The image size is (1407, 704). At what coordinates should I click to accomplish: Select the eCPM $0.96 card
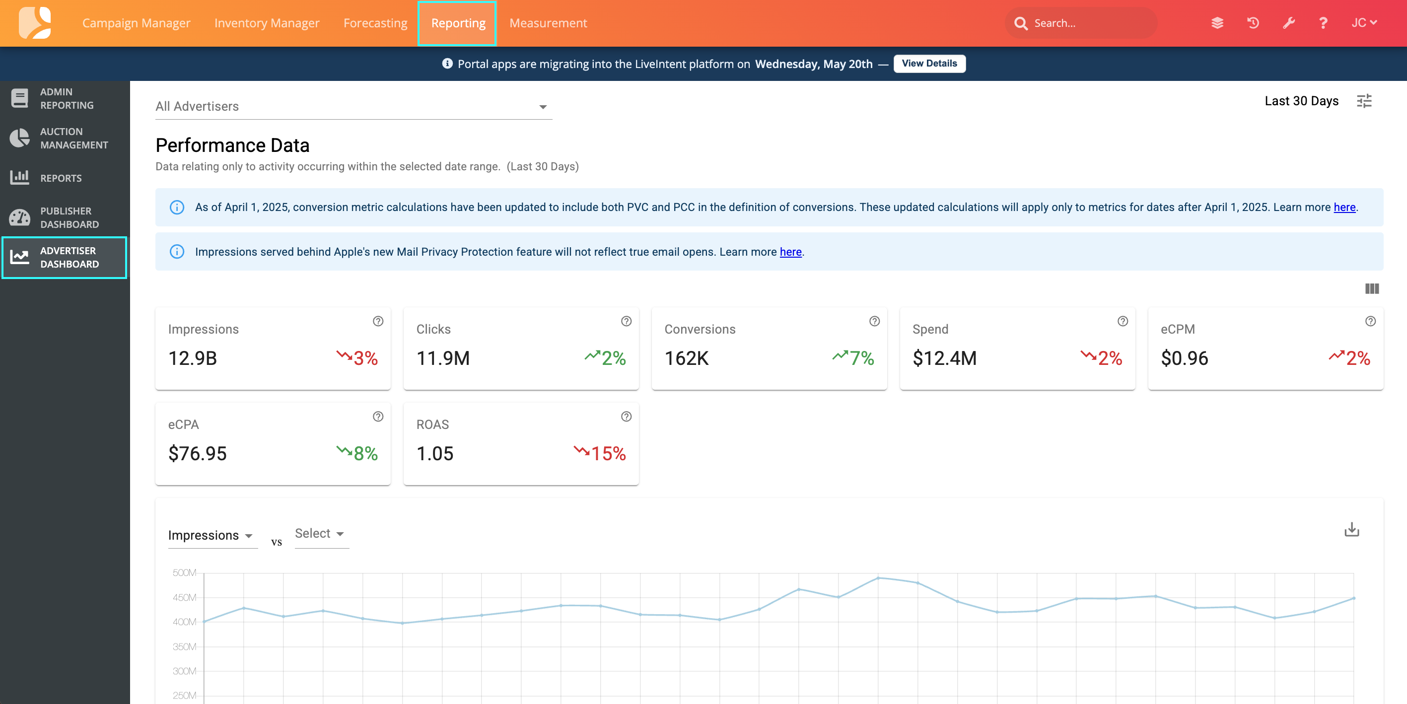pyautogui.click(x=1266, y=349)
